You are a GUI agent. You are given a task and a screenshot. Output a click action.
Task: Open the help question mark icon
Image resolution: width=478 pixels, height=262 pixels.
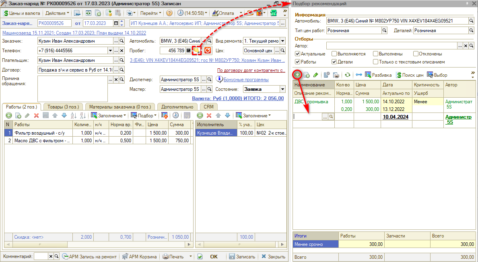[169, 13]
